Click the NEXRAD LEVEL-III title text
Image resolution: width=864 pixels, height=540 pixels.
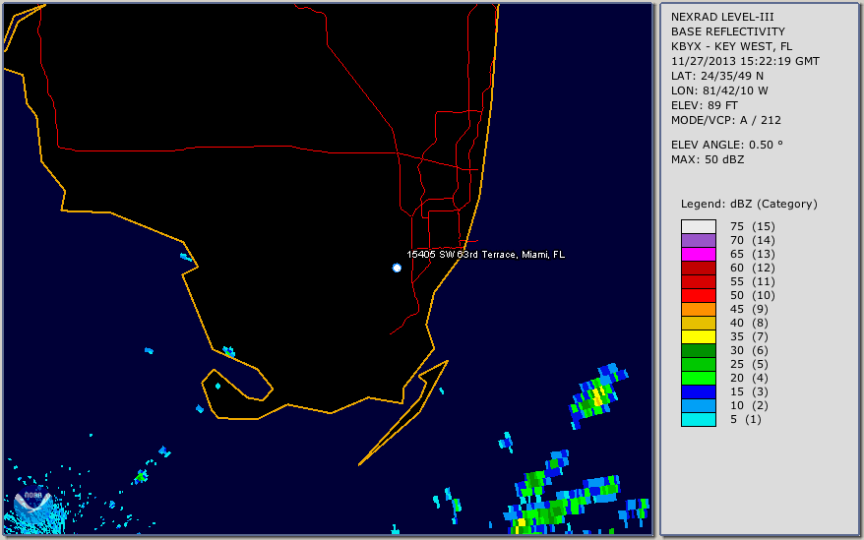[x=722, y=17]
